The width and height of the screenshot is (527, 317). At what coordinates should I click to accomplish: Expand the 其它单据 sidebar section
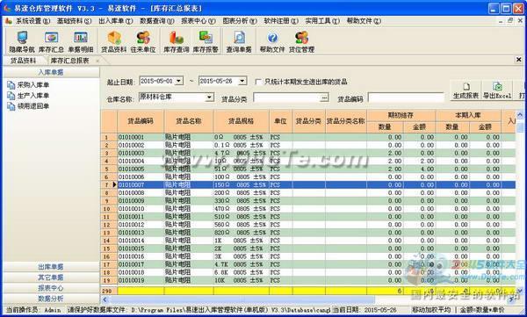coord(51,277)
